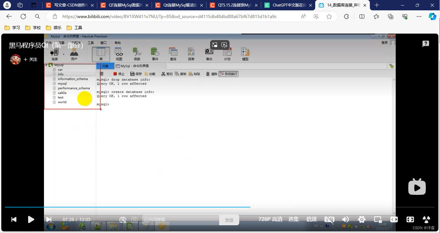Open the Favorites list icon
Viewport: 440px width, 233px height.
click(376, 16)
